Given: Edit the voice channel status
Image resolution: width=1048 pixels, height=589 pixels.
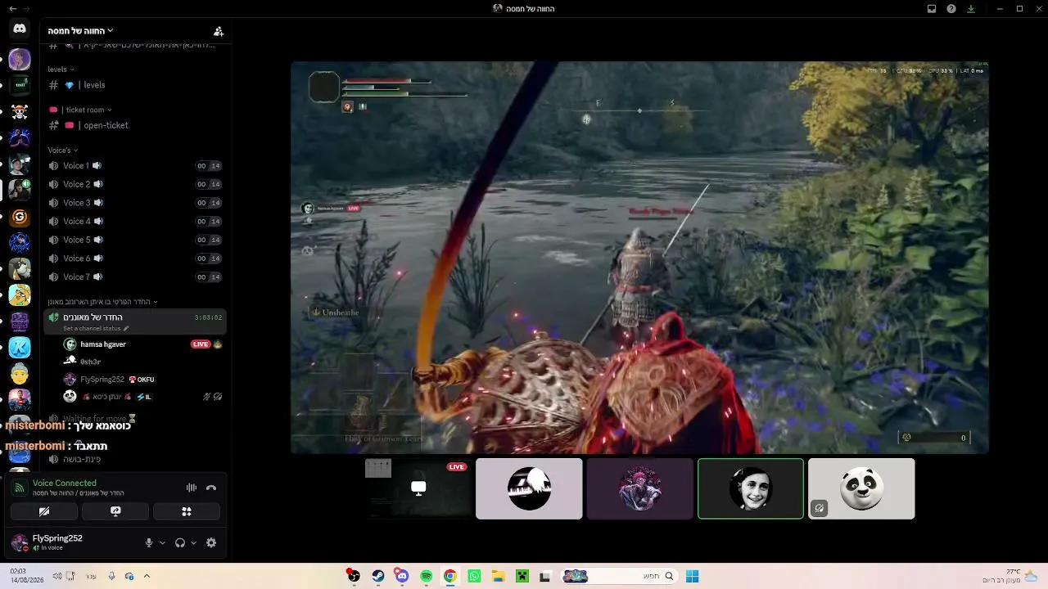Looking at the screenshot, I should coord(97,329).
